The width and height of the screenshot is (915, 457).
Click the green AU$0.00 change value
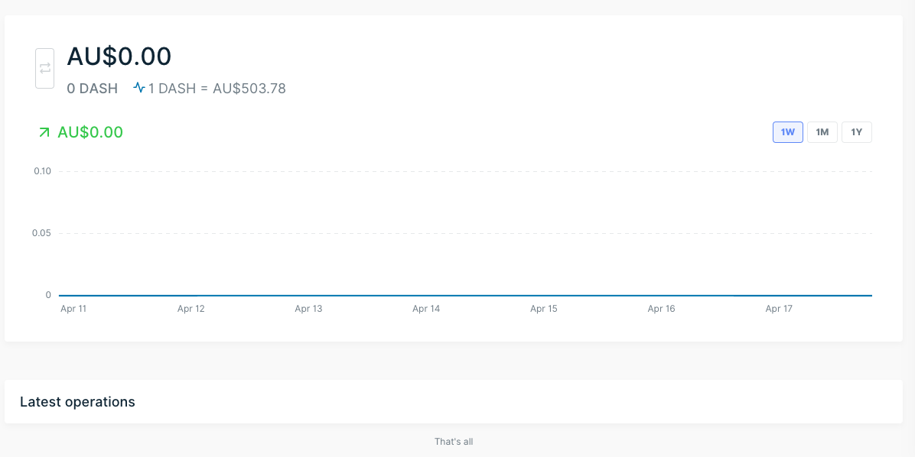(90, 132)
